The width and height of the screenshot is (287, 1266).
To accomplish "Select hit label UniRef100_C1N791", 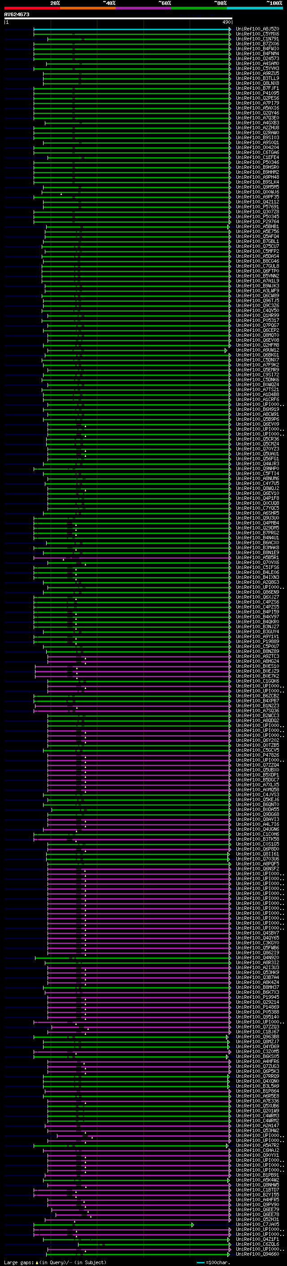I will pos(257,39).
